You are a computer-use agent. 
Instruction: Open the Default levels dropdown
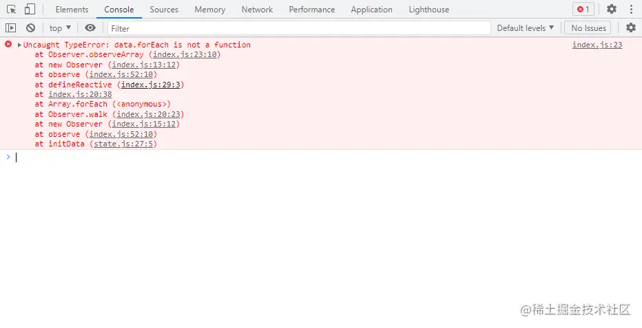click(x=526, y=28)
